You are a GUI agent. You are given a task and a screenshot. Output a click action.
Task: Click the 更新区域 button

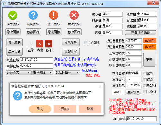click(71, 52)
